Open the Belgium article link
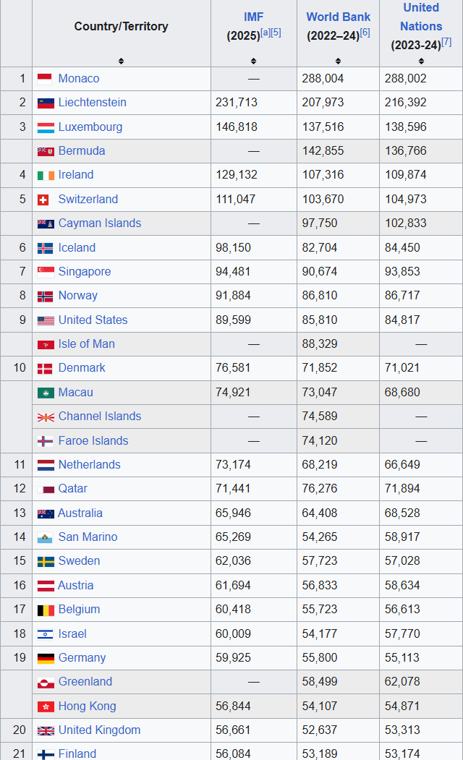 [x=79, y=610]
